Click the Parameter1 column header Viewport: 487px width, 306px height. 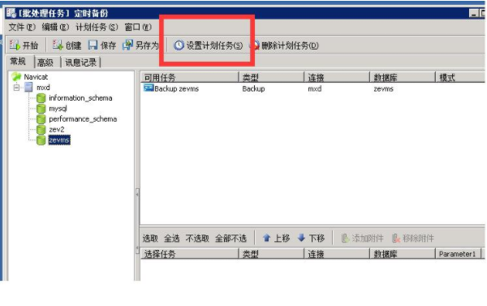click(x=459, y=254)
